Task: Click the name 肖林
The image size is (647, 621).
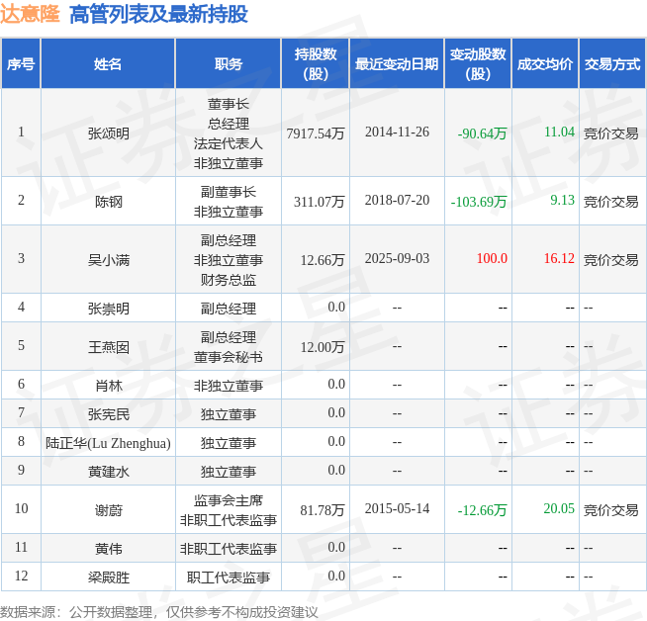Action: click(109, 386)
